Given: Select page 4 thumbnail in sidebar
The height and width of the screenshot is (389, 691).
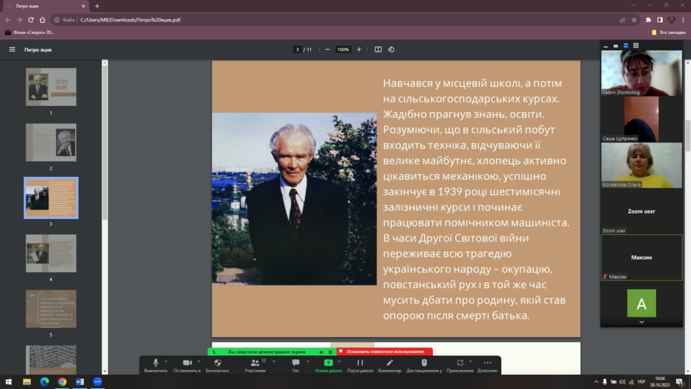Looking at the screenshot, I should [x=51, y=253].
